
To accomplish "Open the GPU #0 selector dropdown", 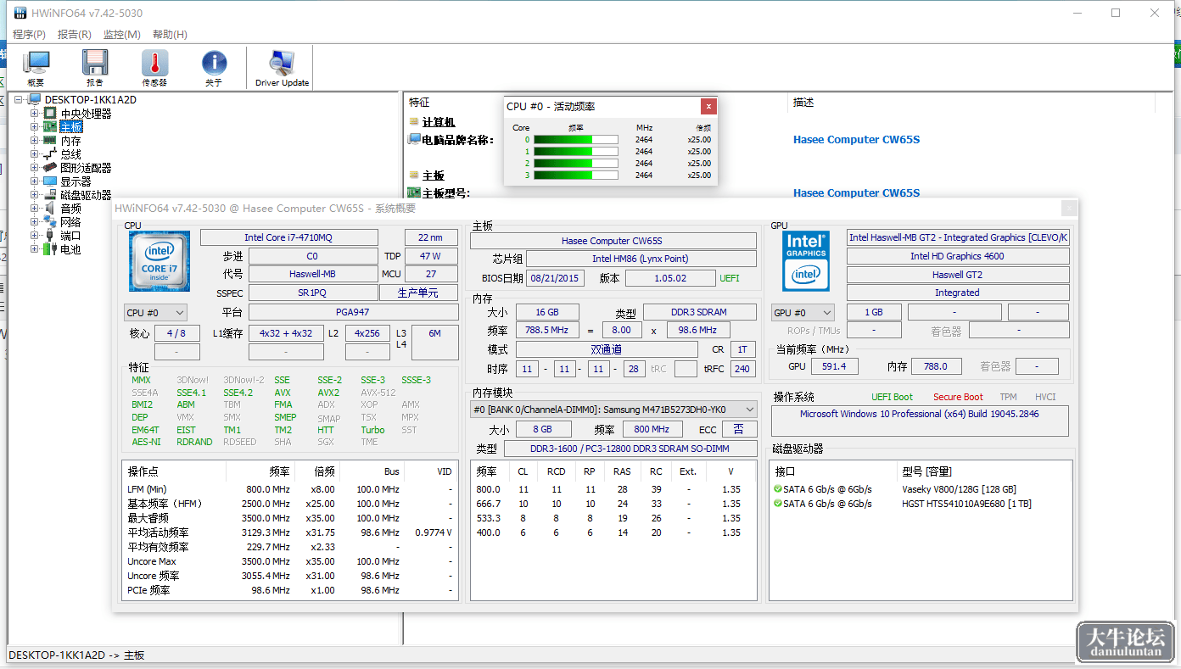I will point(803,312).
